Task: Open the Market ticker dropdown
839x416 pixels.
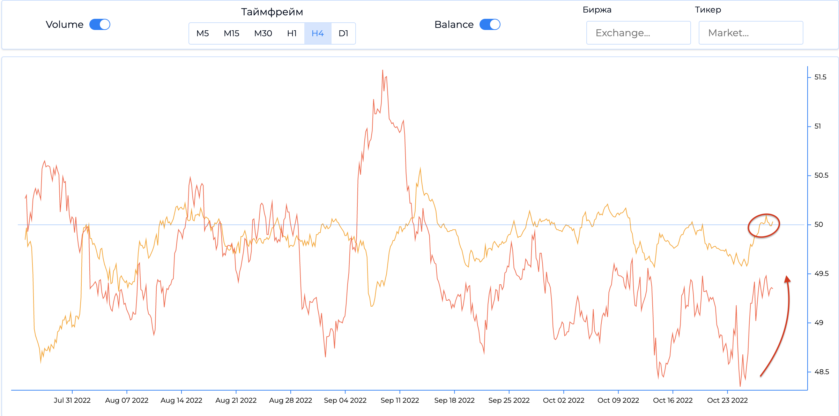Action: 751,33
